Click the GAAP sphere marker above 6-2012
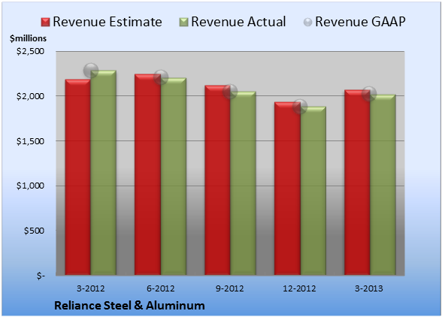The height and width of the screenshot is (317, 442). [161, 77]
